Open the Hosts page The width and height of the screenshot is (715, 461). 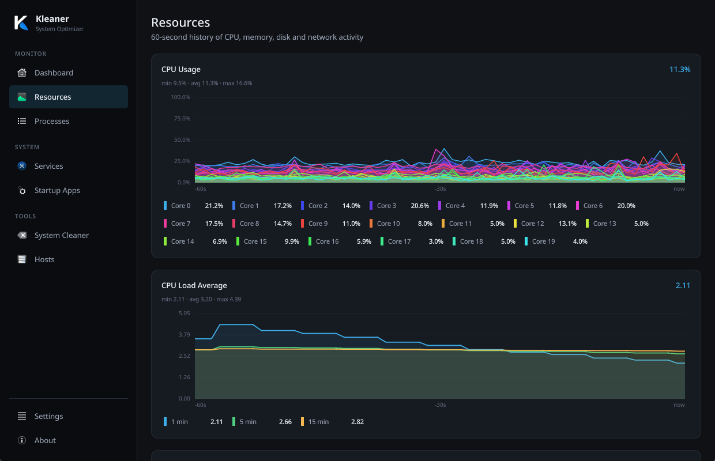(69, 259)
